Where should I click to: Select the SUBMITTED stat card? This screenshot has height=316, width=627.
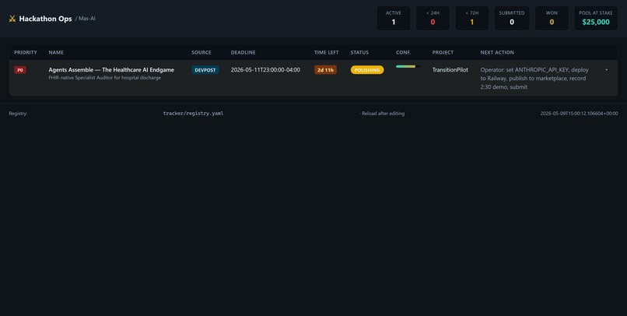pos(512,18)
